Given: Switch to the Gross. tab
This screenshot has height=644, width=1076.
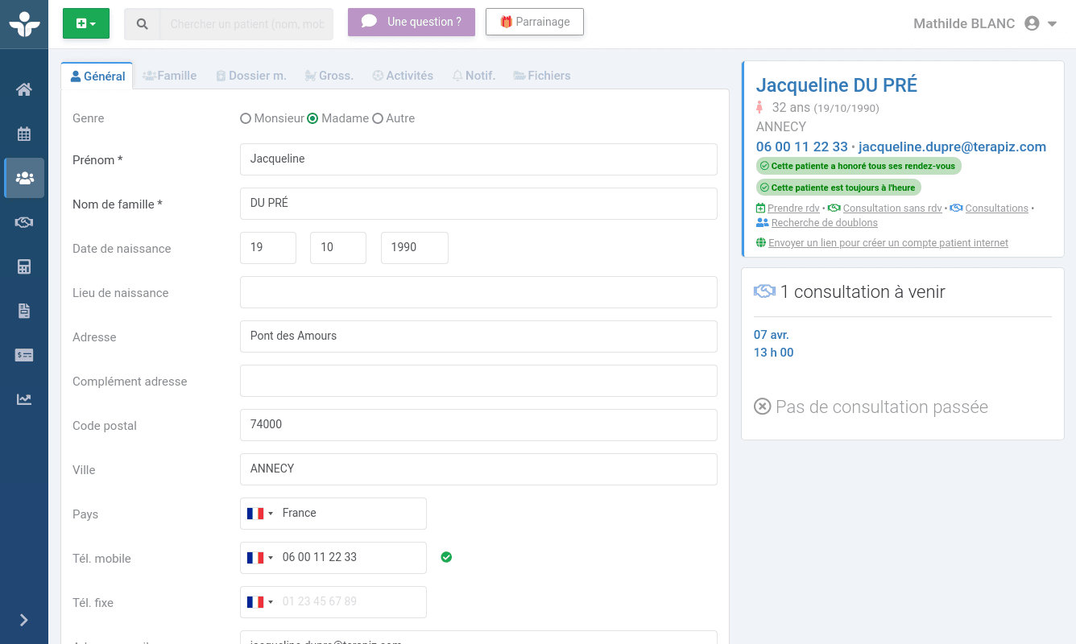Looking at the screenshot, I should (x=329, y=76).
